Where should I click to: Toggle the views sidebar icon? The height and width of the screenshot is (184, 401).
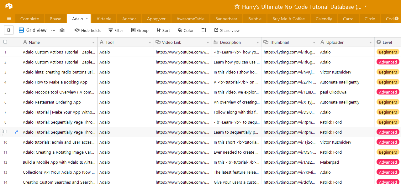pos(9,30)
